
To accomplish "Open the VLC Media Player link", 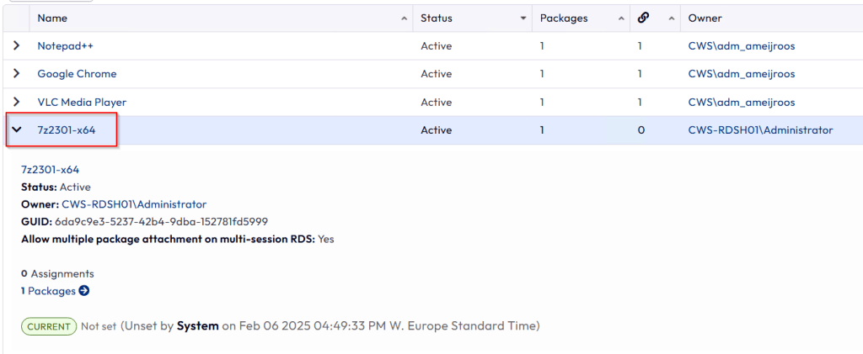I will [82, 102].
